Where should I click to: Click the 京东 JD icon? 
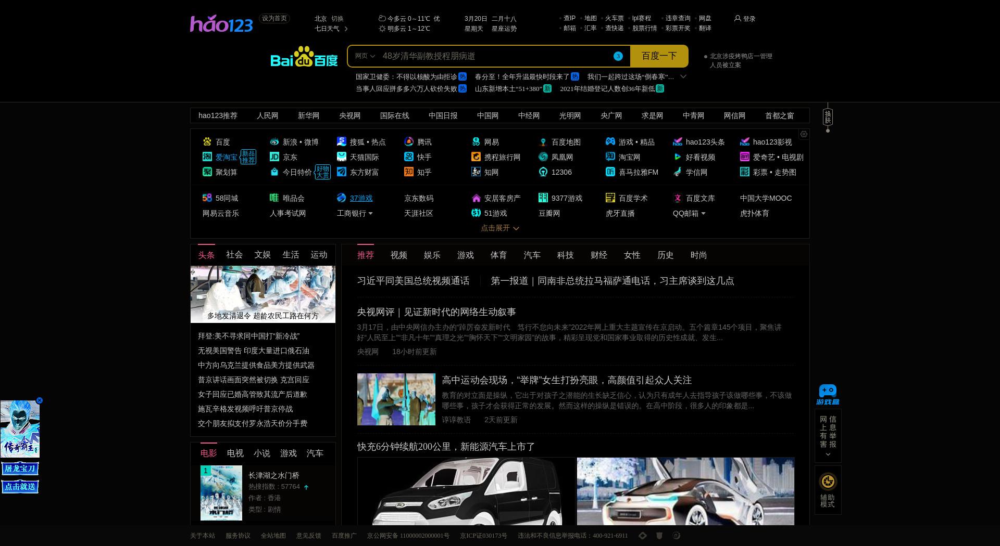(274, 157)
